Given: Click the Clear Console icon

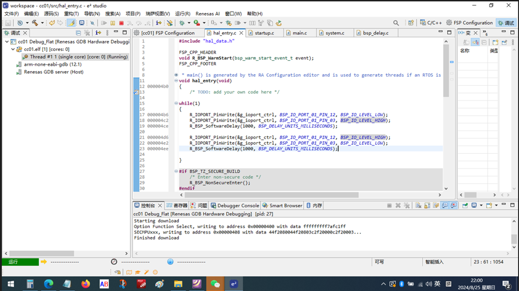Looking at the screenshot, I should pos(418,205).
